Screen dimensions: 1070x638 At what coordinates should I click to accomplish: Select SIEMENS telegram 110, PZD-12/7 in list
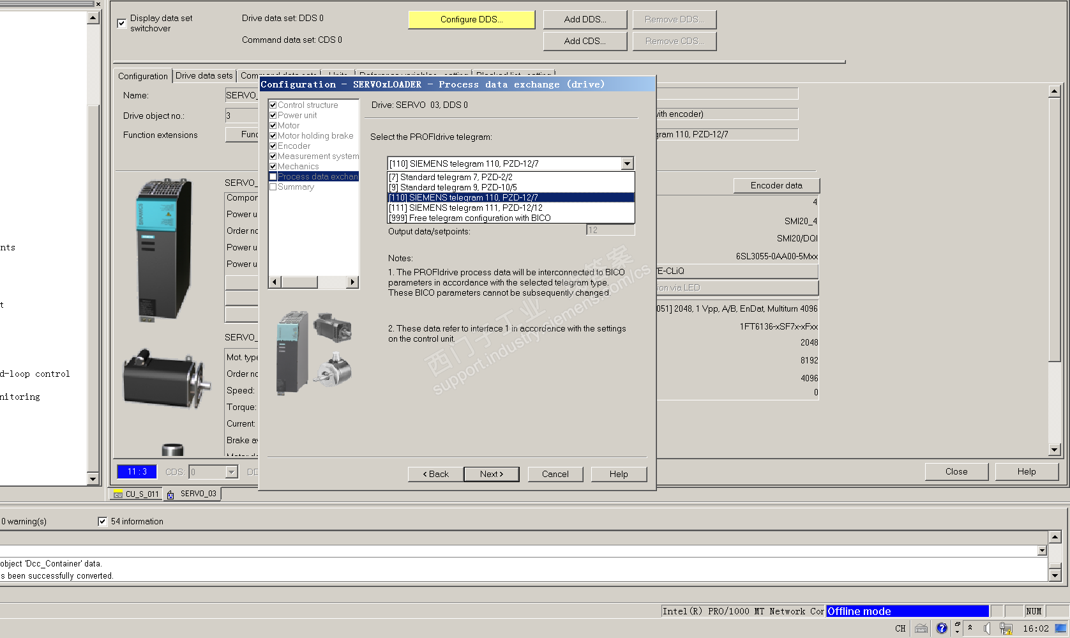pyautogui.click(x=511, y=198)
